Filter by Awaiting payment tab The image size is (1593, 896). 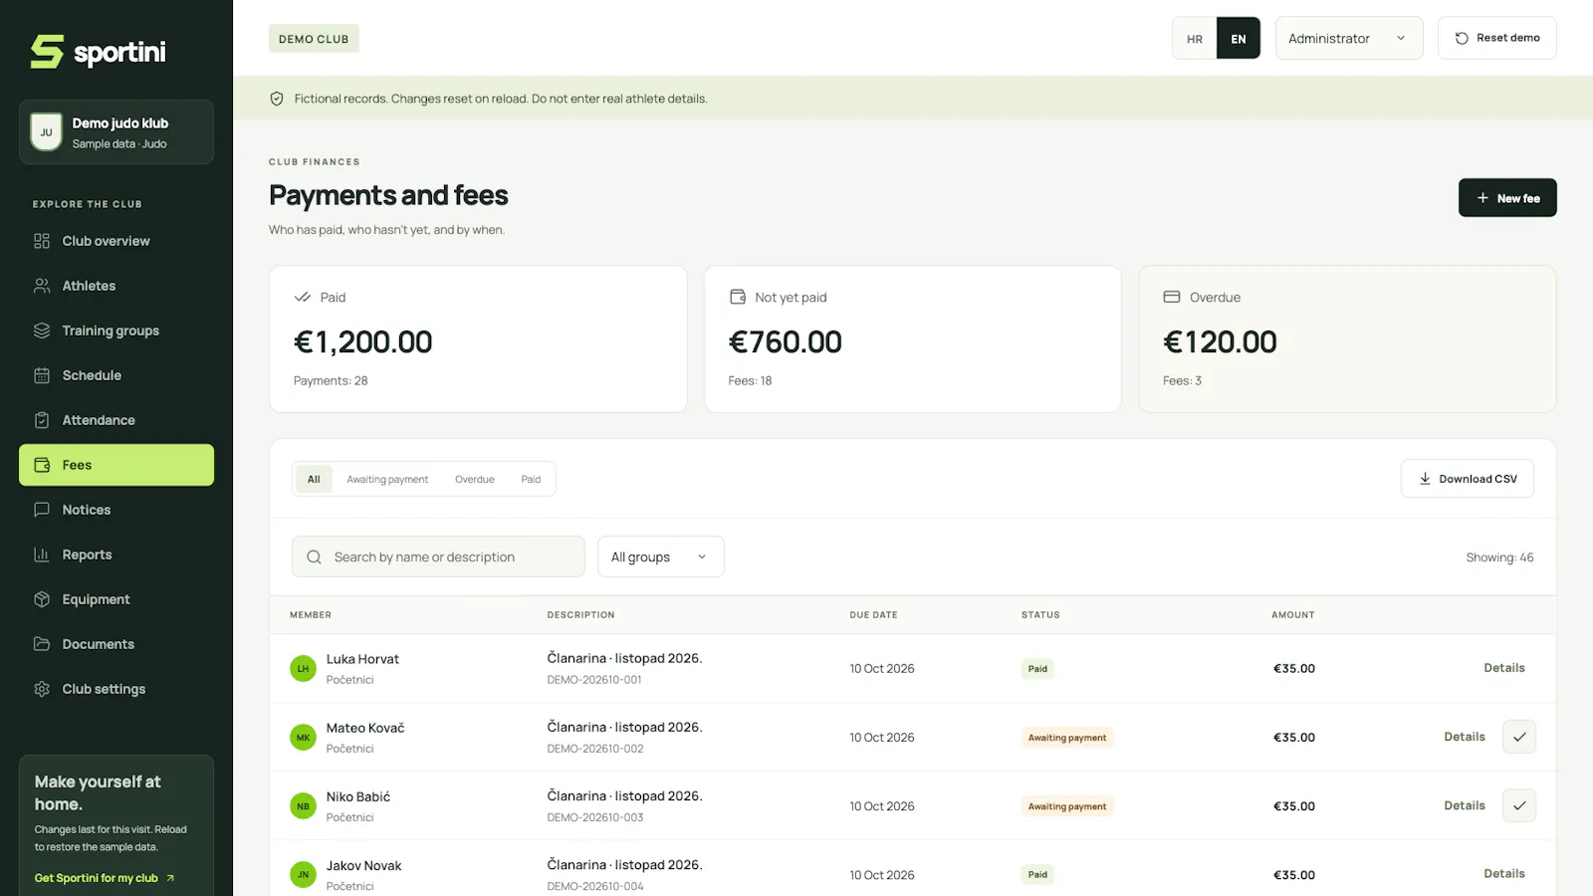pyautogui.click(x=387, y=479)
